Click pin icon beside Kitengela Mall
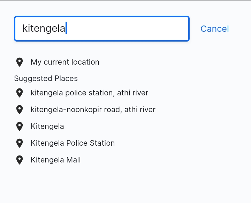Viewport: 251px width, 203px height. tap(20, 160)
